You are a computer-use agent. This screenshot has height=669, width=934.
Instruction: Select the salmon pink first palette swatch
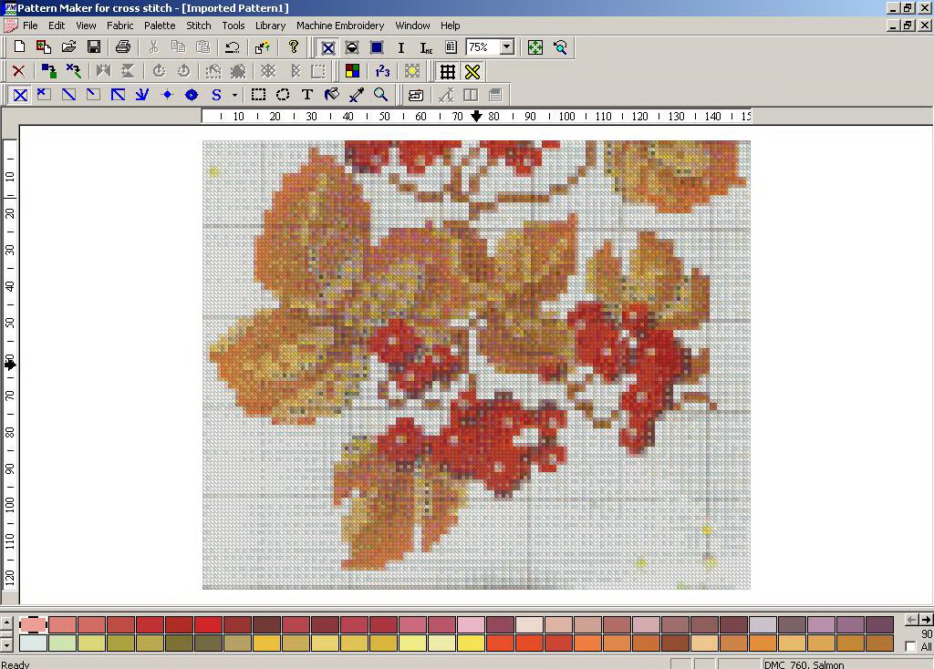click(33, 624)
